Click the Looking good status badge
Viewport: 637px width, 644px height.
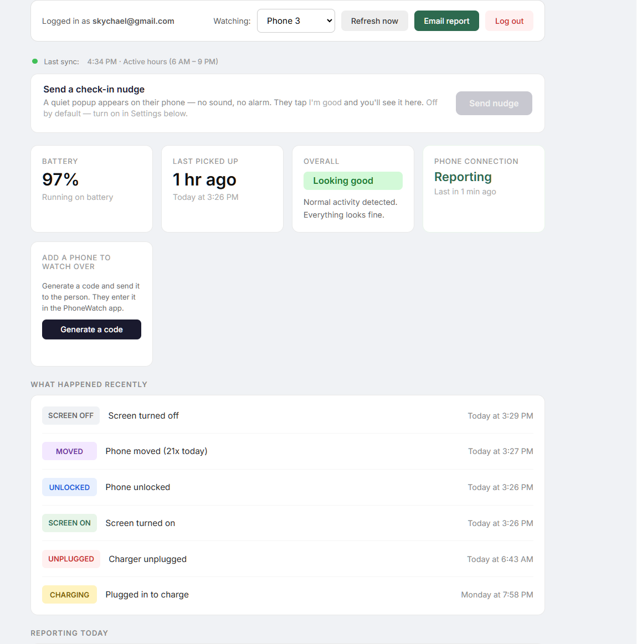pyautogui.click(x=353, y=181)
